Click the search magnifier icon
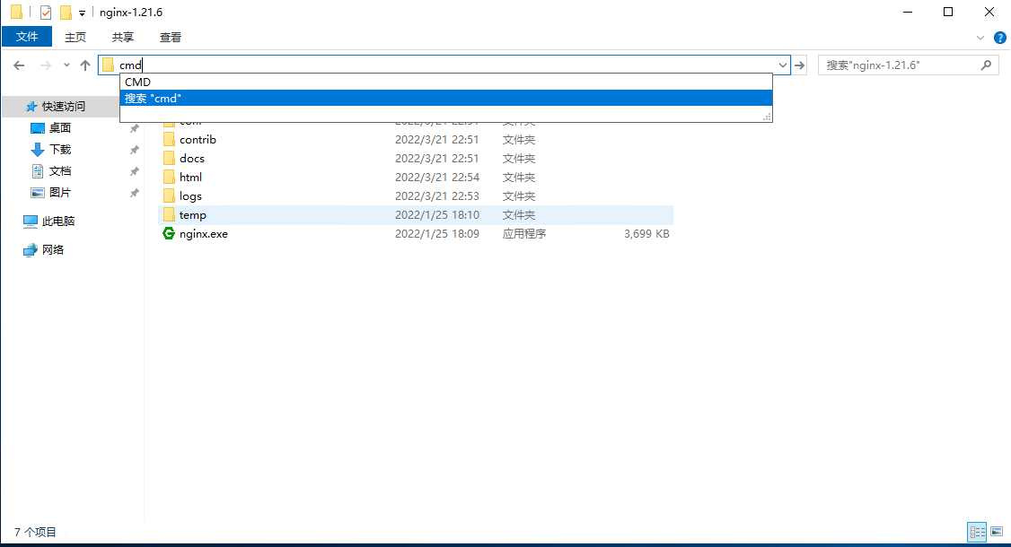The image size is (1011, 547). 986,65
